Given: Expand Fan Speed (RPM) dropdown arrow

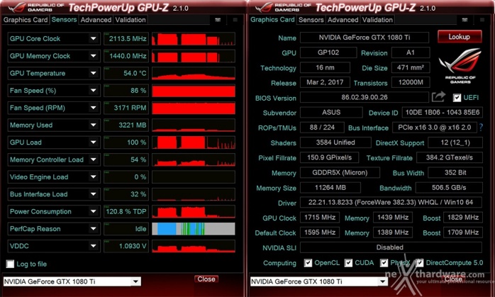Looking at the screenshot, I should coord(94,108).
